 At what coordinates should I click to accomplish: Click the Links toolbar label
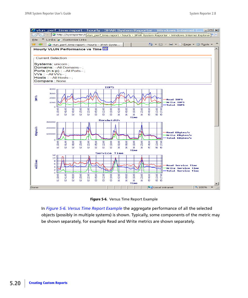pos(51,40)
